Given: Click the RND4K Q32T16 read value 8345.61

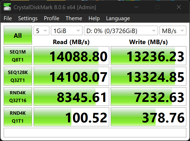Looking at the screenshot, I should 71,97.
